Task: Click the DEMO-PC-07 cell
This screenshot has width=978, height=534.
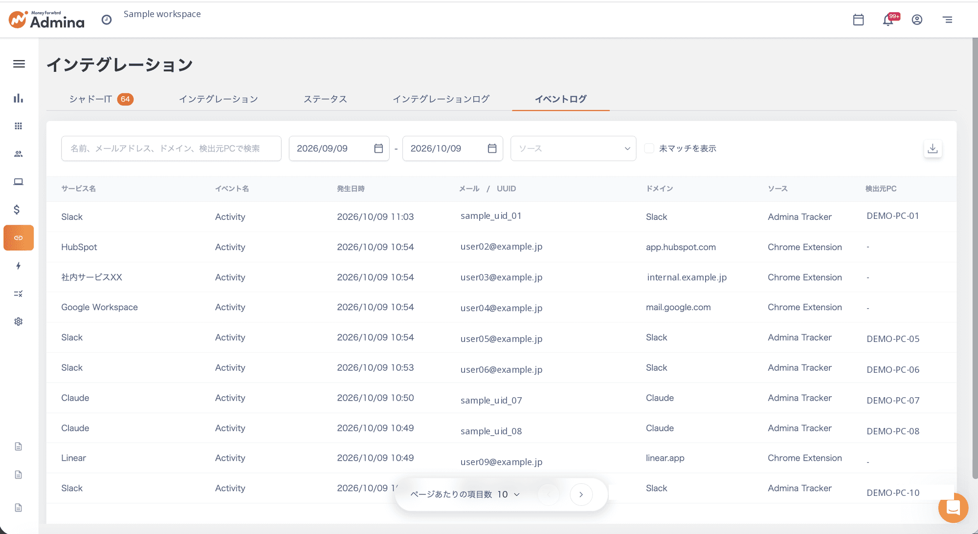Action: [893, 401]
